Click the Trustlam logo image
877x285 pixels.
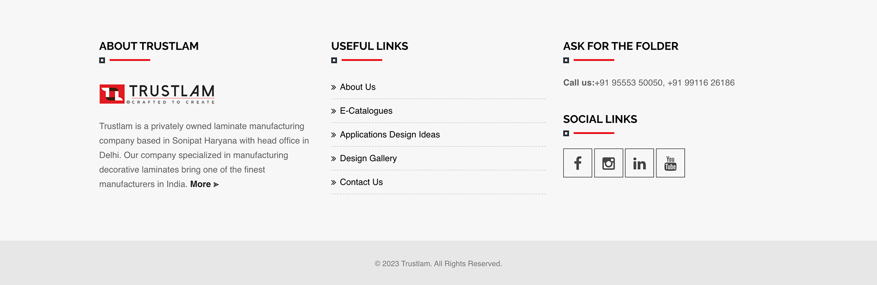(x=157, y=94)
